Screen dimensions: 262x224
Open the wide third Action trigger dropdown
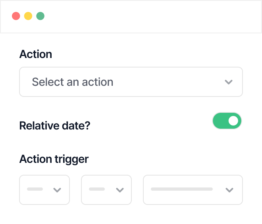(x=193, y=190)
